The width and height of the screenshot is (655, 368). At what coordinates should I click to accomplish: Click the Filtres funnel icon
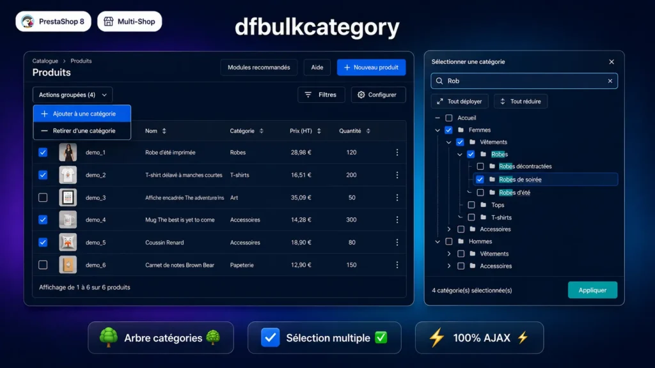(x=308, y=95)
